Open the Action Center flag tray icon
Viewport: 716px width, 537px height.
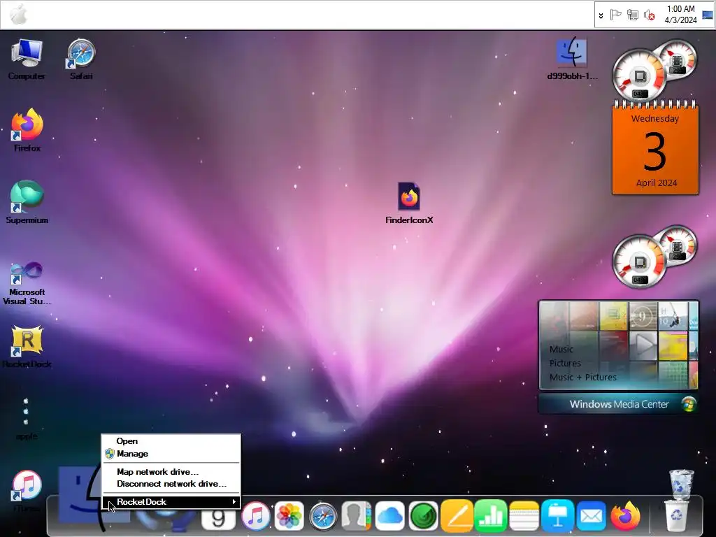tap(615, 15)
